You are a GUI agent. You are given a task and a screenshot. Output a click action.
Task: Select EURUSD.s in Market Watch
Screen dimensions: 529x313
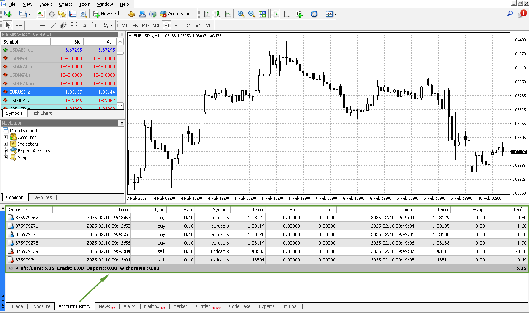click(59, 92)
